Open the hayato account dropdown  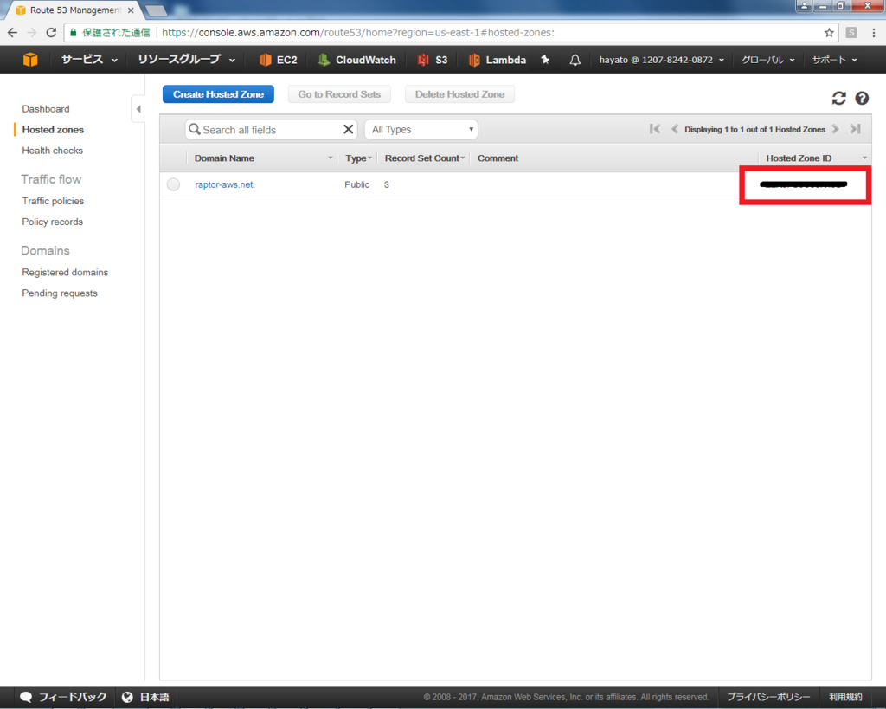pos(661,60)
